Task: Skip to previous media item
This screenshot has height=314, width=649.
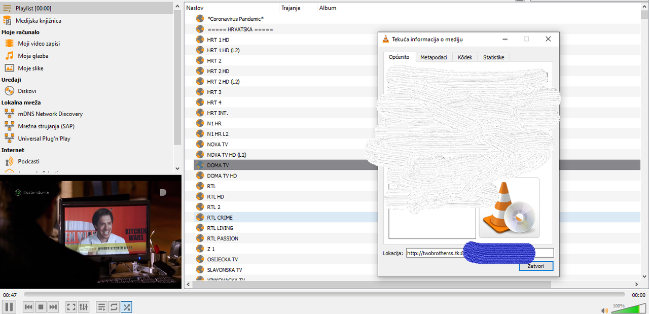Action: coord(29,307)
